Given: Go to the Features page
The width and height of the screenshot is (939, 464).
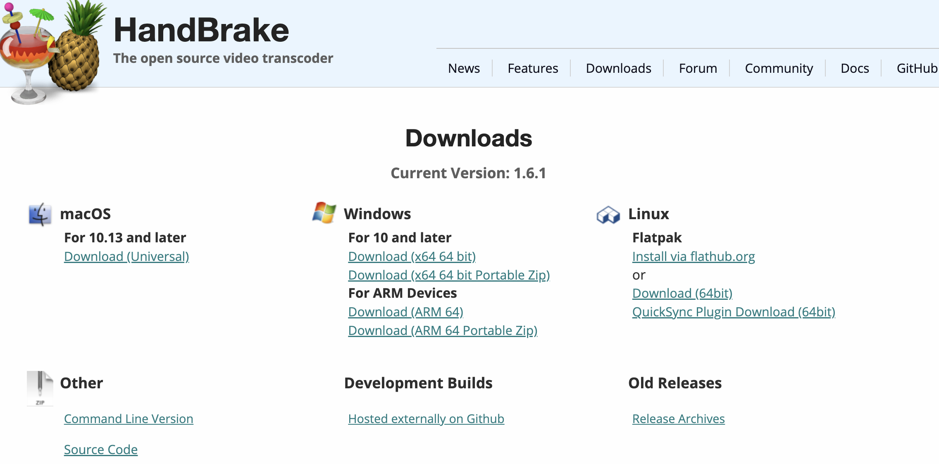Looking at the screenshot, I should [533, 68].
